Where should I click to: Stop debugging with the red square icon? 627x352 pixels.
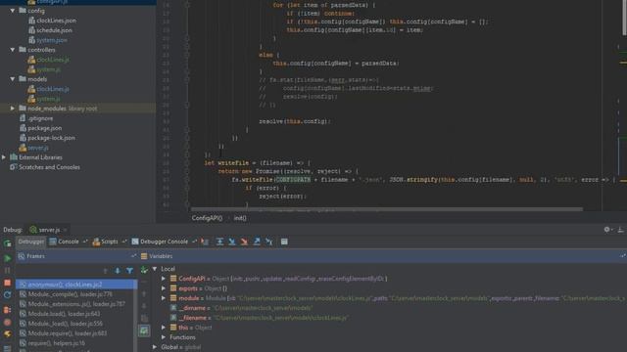(7, 283)
